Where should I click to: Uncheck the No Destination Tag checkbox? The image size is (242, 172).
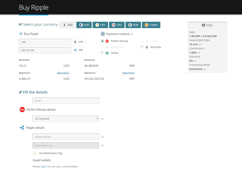(35, 153)
